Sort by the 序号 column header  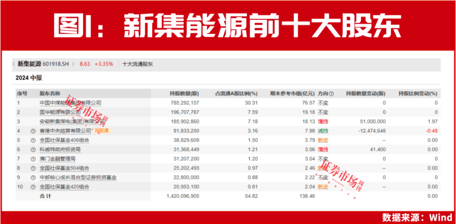[22, 94]
